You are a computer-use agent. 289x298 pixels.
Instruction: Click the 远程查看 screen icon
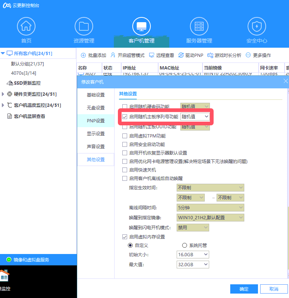152,55
